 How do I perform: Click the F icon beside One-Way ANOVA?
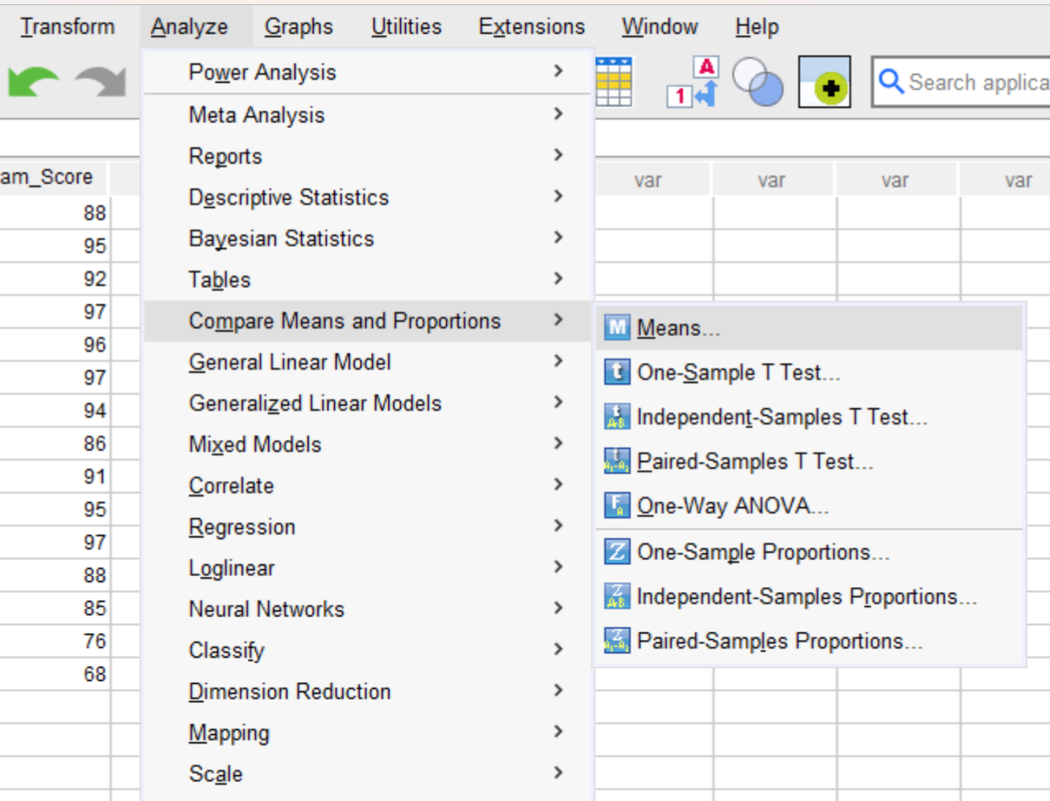pyautogui.click(x=615, y=505)
